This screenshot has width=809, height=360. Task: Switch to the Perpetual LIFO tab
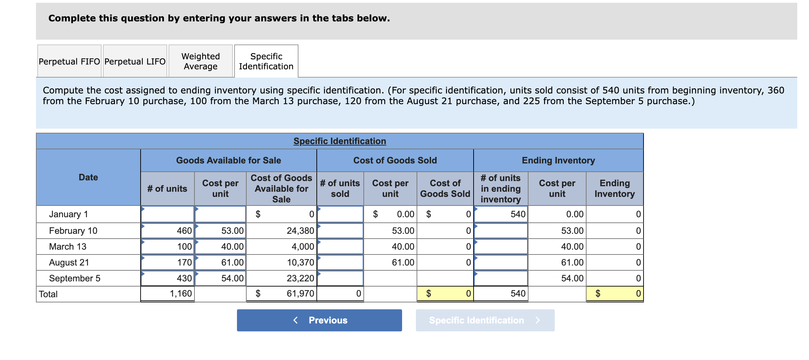tap(134, 61)
